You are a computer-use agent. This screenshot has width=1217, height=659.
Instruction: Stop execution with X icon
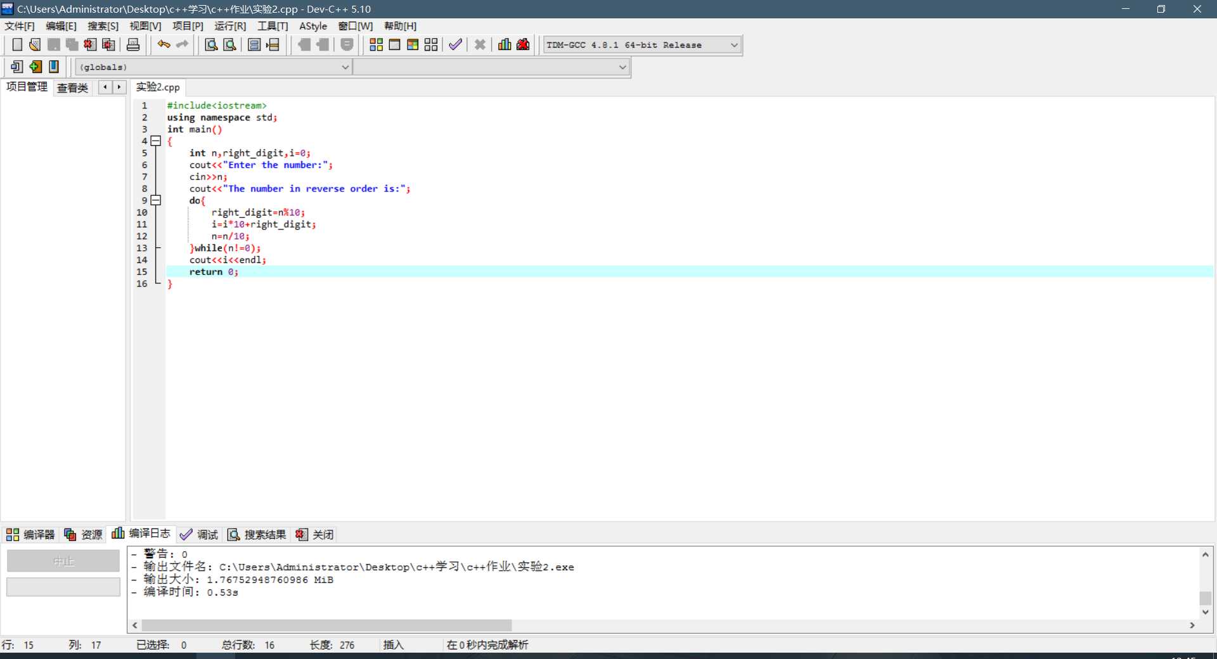coord(480,44)
